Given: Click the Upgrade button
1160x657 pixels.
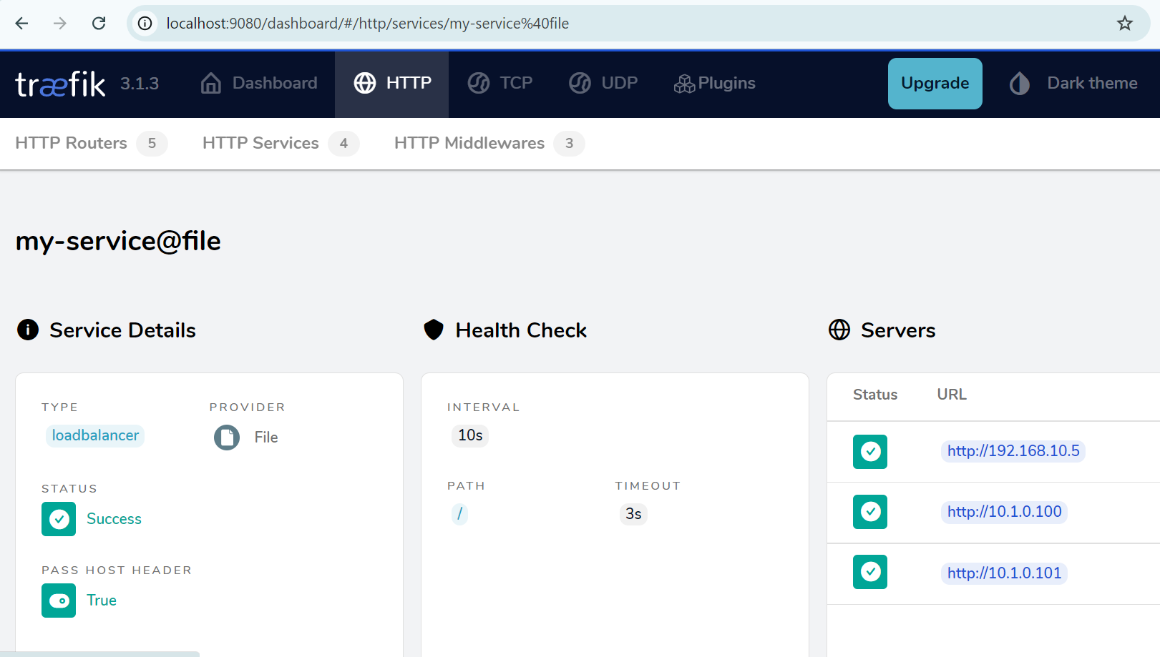Looking at the screenshot, I should coord(935,84).
